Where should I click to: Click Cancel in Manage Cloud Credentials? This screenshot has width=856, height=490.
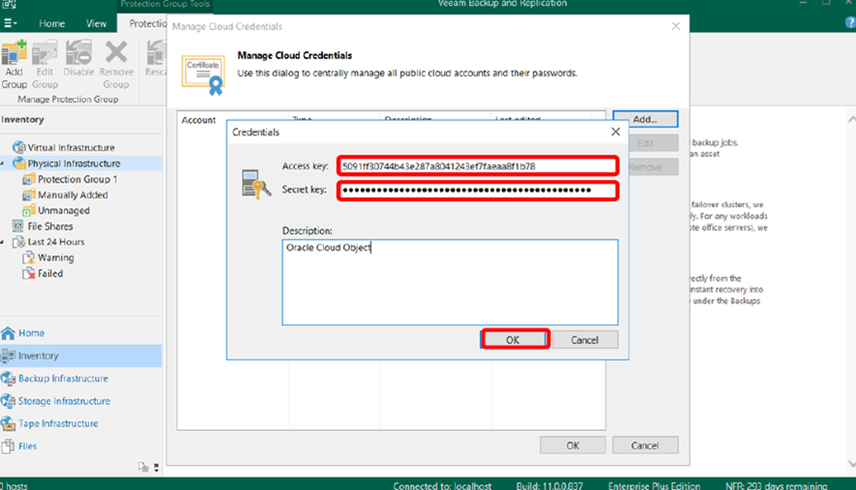click(x=645, y=446)
